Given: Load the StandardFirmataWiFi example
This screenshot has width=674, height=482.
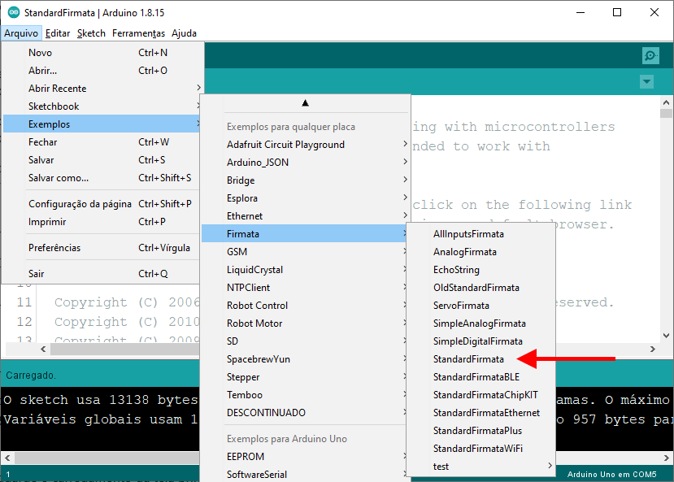Looking at the screenshot, I should [x=480, y=449].
